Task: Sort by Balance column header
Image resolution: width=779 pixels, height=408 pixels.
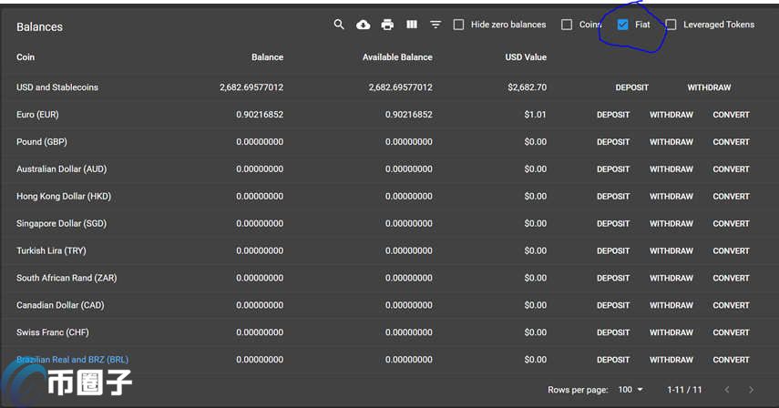Action: click(267, 57)
